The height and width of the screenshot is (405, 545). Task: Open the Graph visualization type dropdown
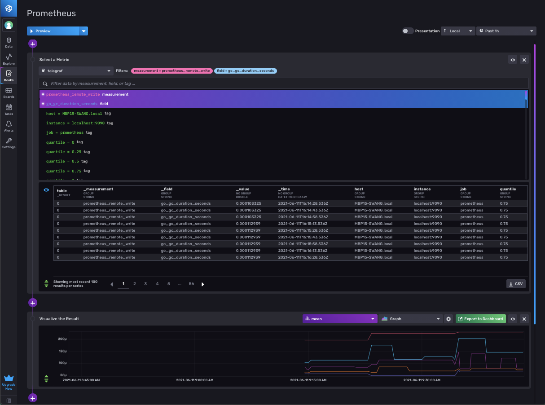point(411,318)
